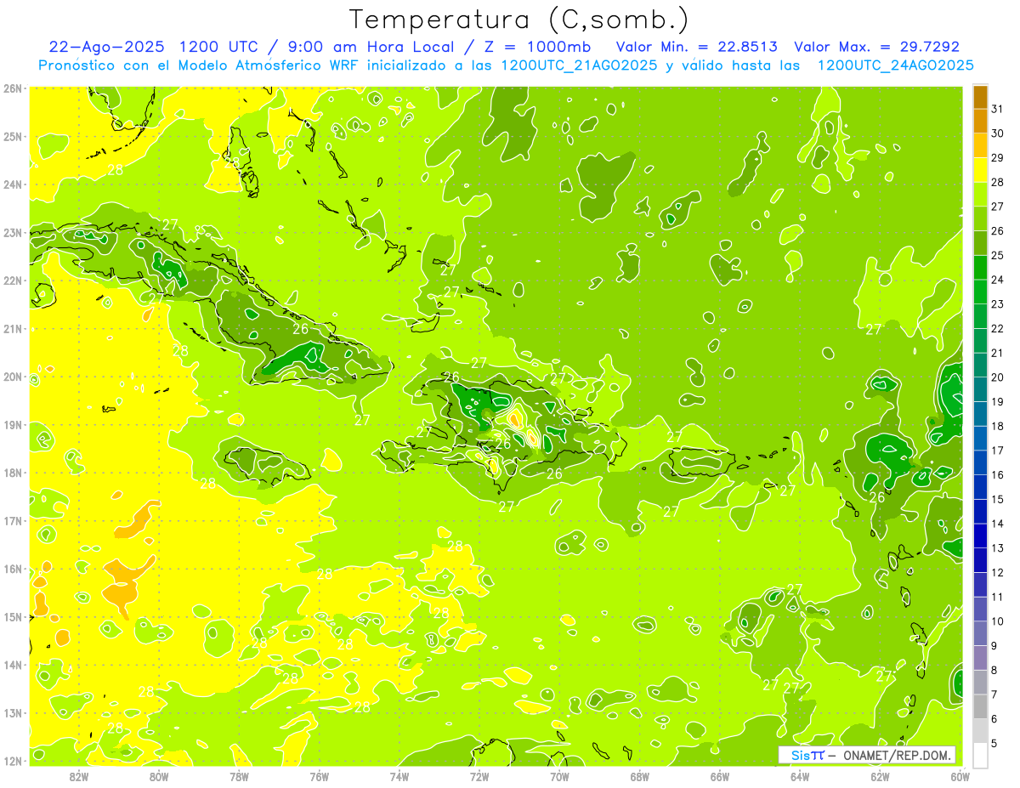Screen dimensions: 1020x788
Task: Click the dark orange swatch above label 31
Action: (979, 97)
